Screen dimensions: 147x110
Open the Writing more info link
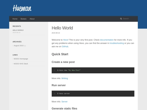[65, 78]
